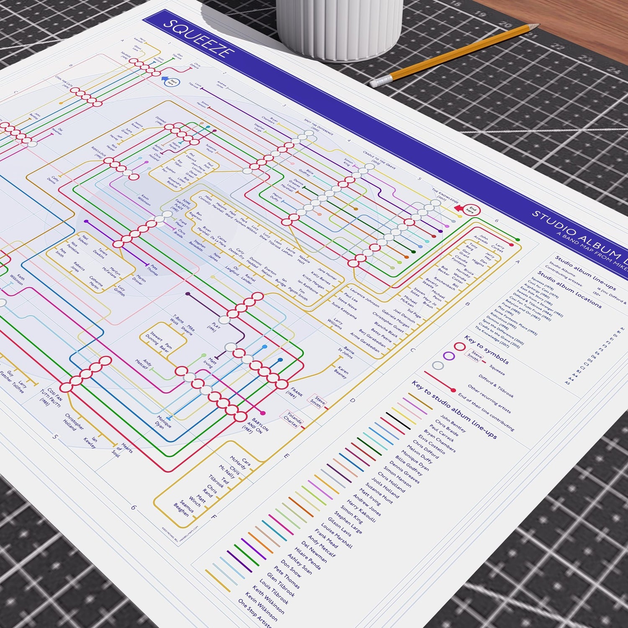
Task: Click 'End of their line contributing' key text
Action: click(x=486, y=412)
